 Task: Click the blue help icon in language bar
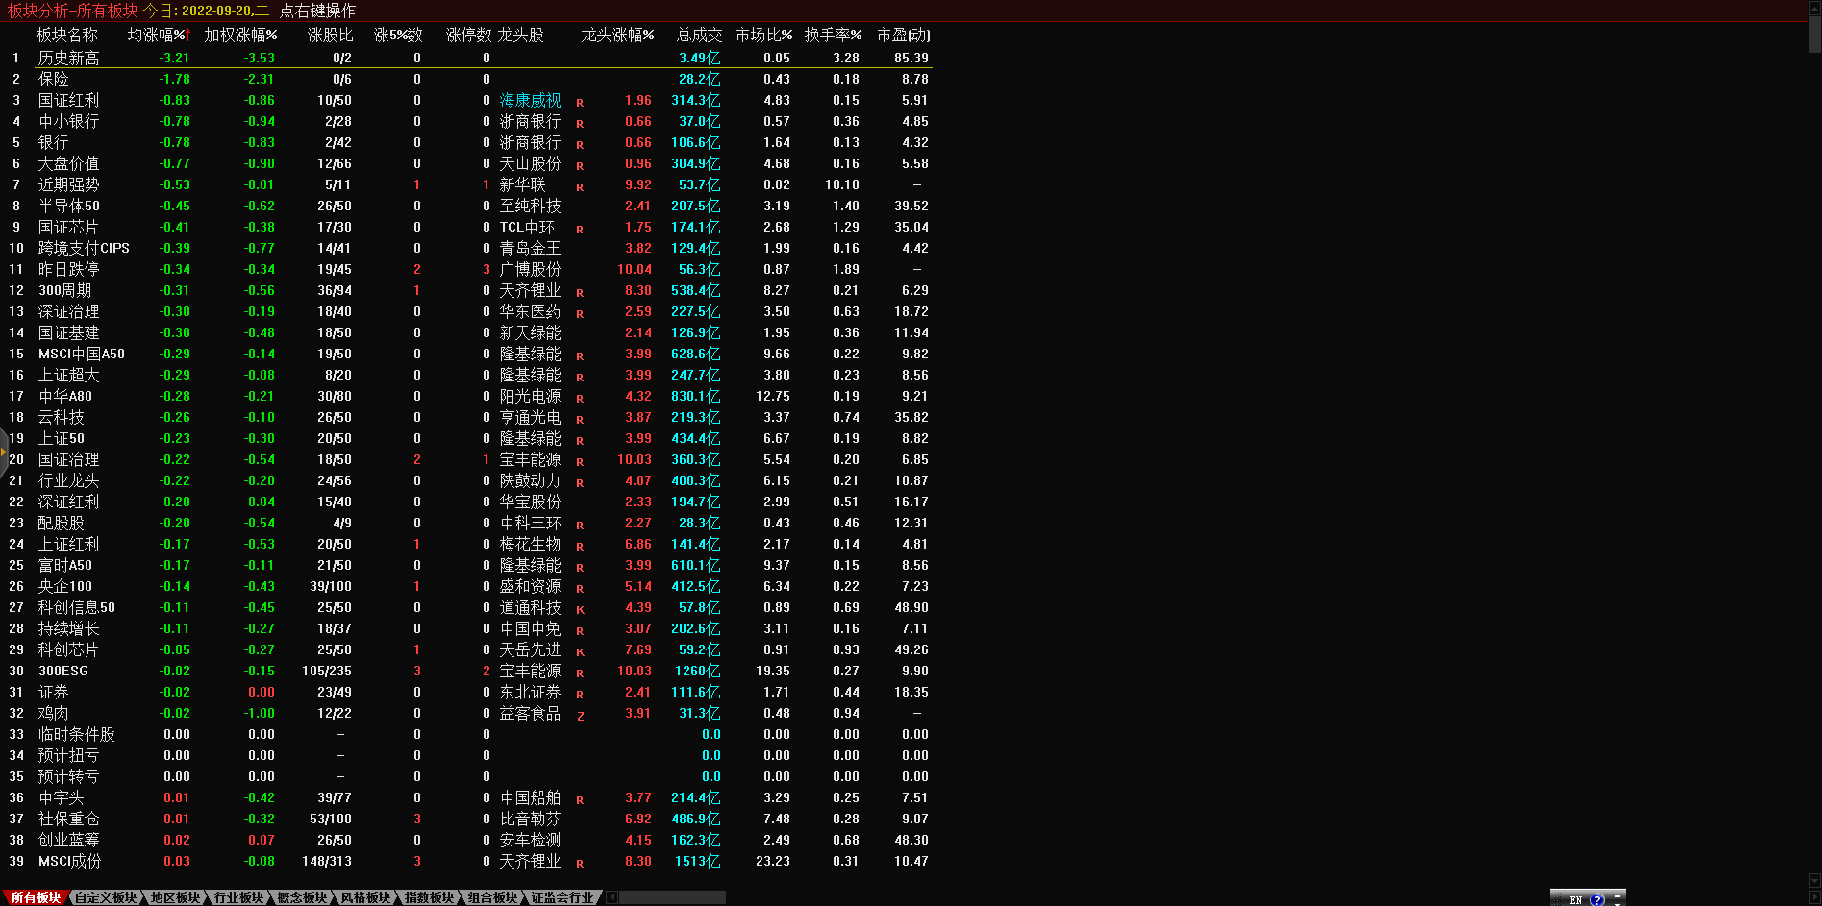point(1597,899)
